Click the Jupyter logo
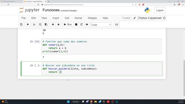The image size is (185, 104). [29, 10]
